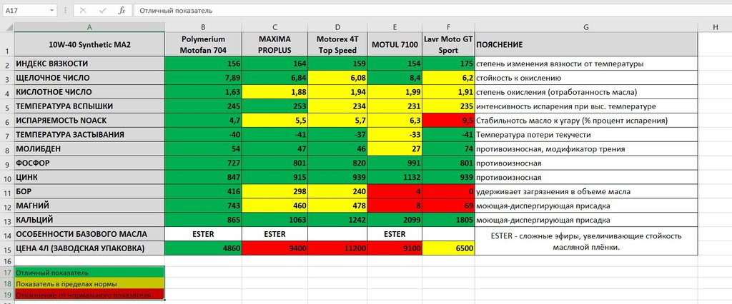Click the ESTER cell under MAXIMA PROPLUS
732x304 pixels.
[x=274, y=234]
